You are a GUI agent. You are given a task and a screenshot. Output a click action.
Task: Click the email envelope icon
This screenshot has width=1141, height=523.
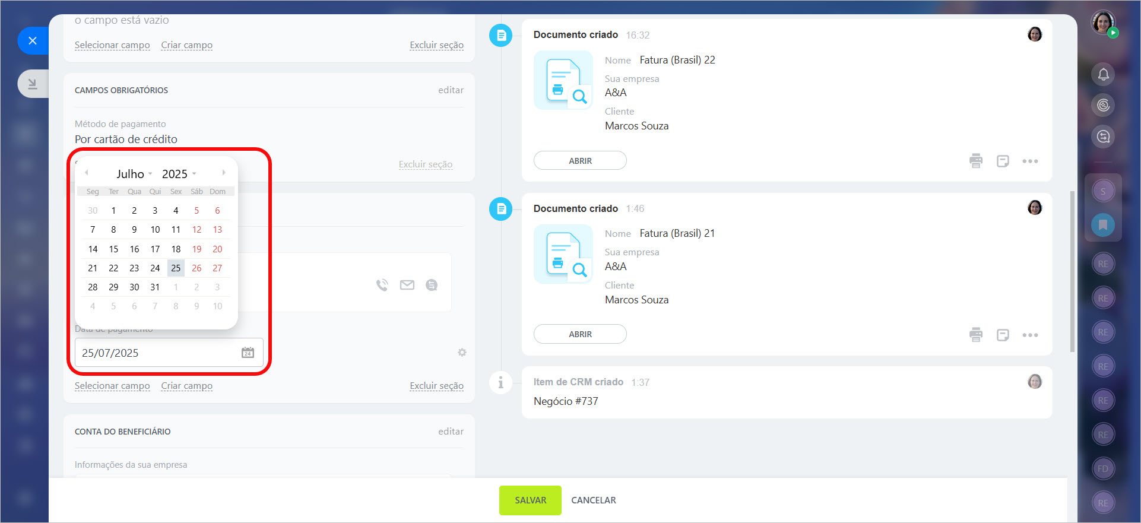click(x=407, y=285)
